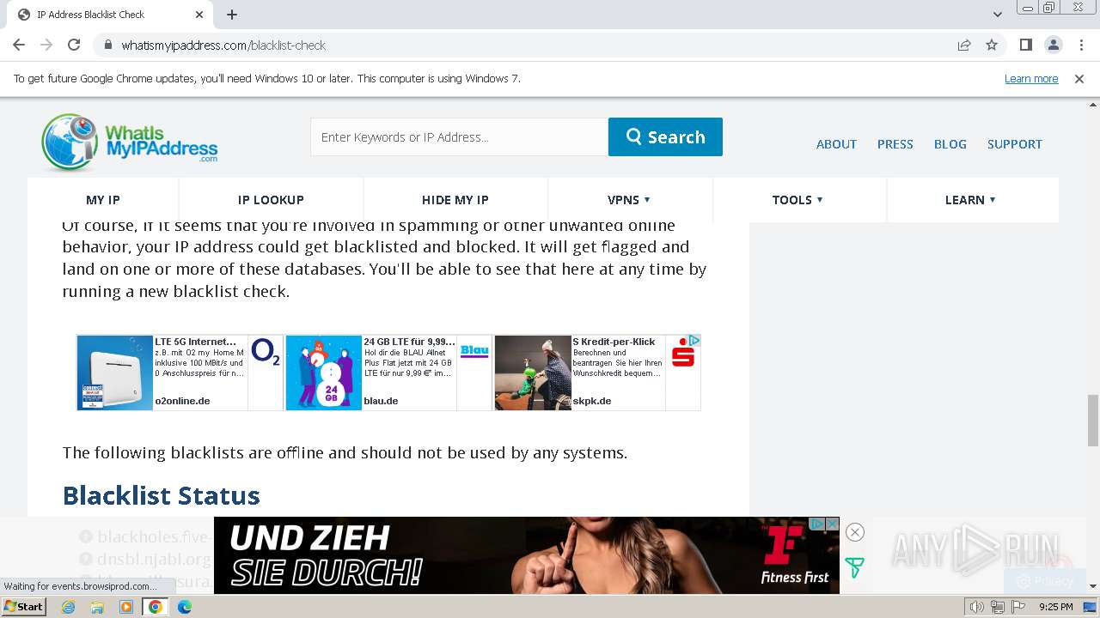
Task: Bookmark this tab with star icon
Action: click(x=992, y=45)
